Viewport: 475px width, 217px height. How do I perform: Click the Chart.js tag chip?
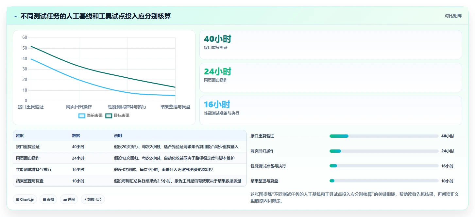pos(25,199)
